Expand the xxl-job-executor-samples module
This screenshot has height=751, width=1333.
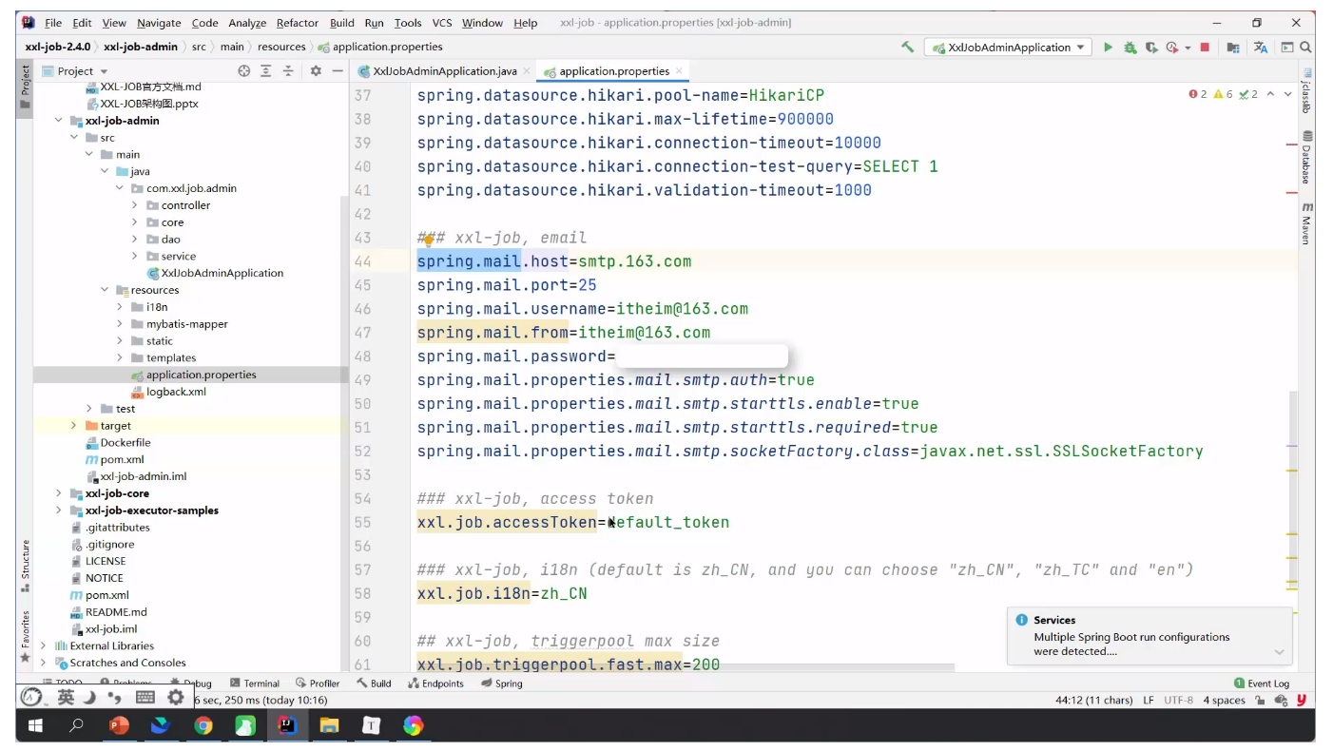tap(59, 510)
